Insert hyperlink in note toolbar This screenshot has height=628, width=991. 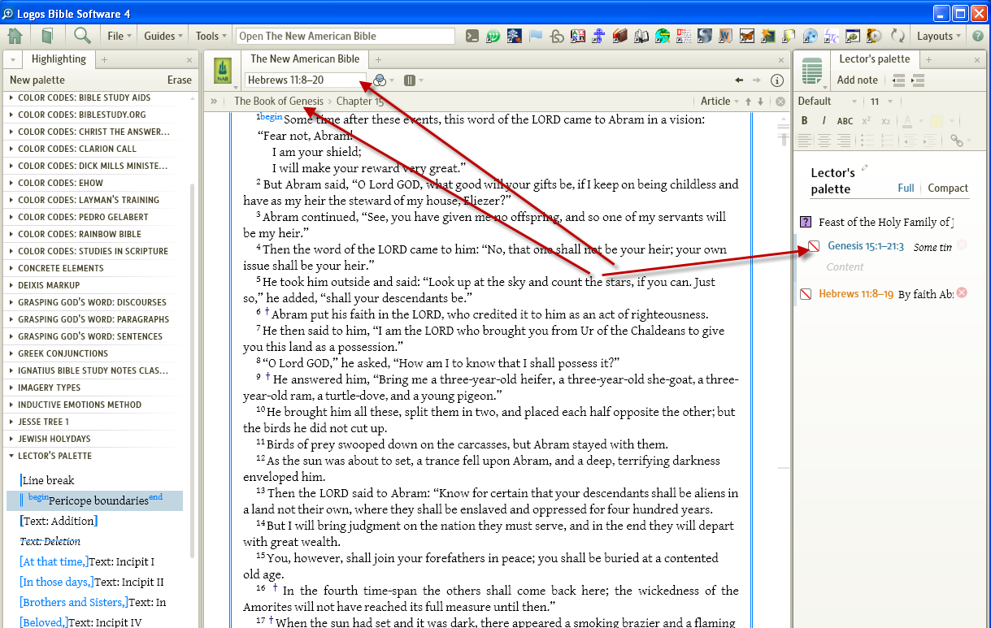coord(957,141)
